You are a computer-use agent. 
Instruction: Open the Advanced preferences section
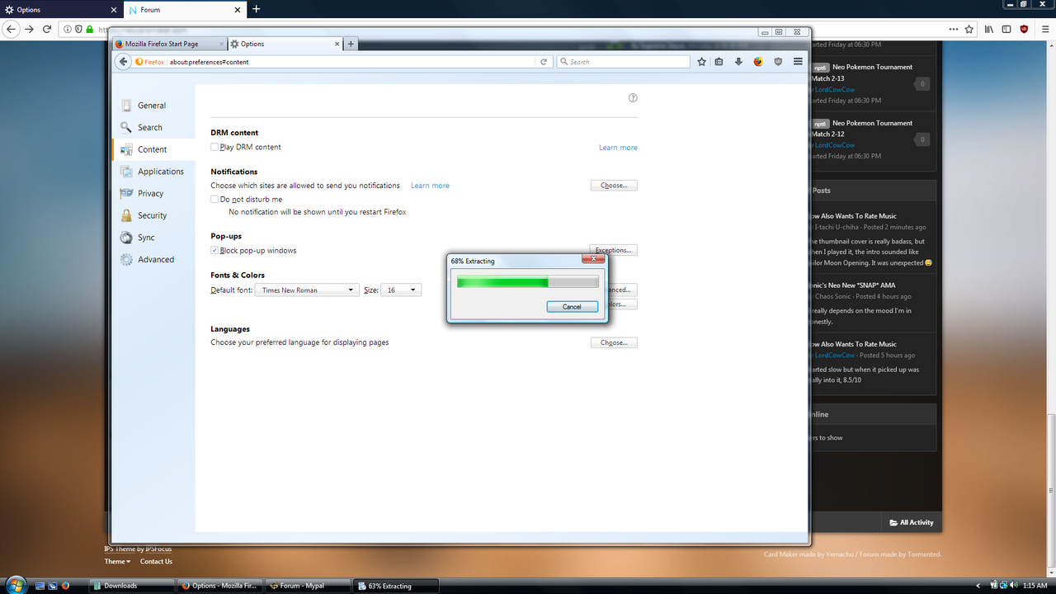point(155,259)
